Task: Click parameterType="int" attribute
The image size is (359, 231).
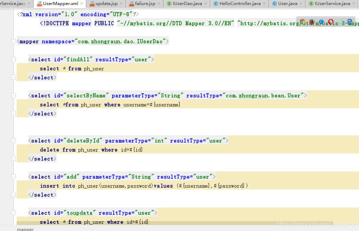Action: [x=136, y=141]
